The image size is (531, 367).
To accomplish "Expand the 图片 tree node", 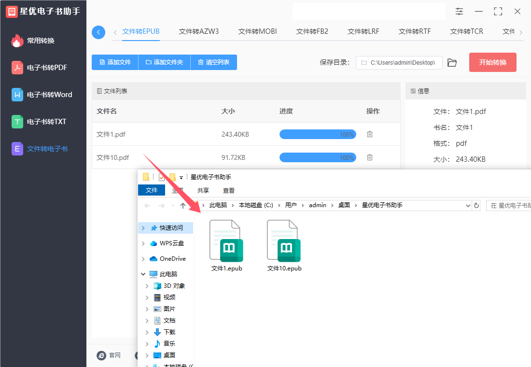I will point(147,309).
